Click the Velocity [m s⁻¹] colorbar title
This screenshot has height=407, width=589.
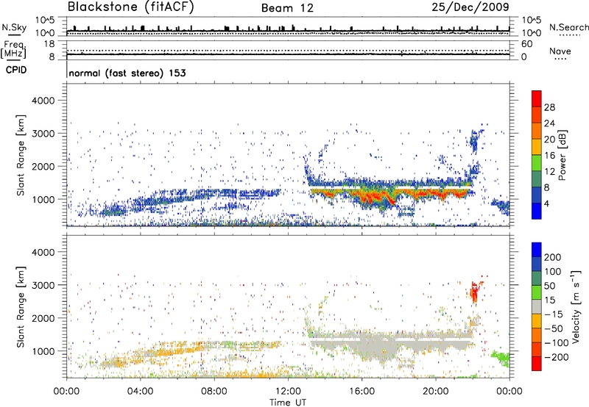(576, 306)
